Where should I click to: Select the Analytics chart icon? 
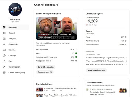[4, 39]
